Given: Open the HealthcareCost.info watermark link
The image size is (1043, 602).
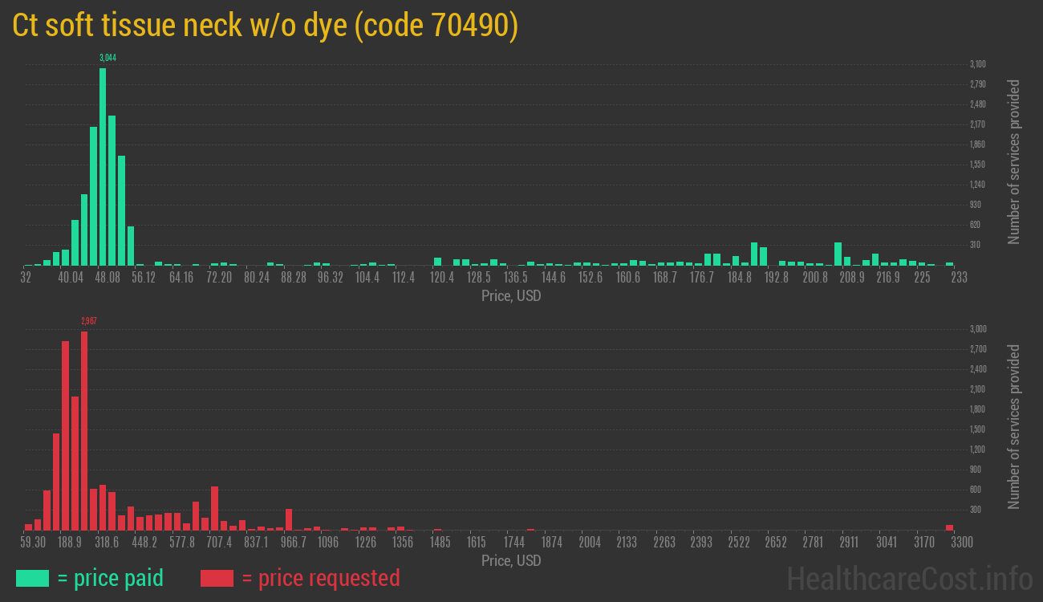Looking at the screenshot, I should (x=909, y=578).
